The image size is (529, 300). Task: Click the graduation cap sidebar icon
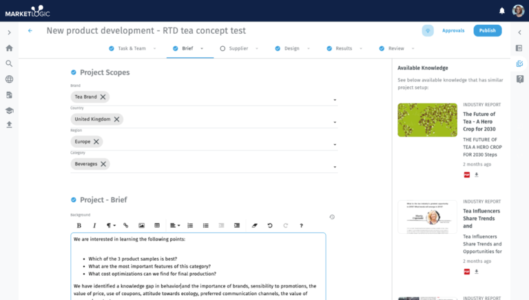(9, 110)
